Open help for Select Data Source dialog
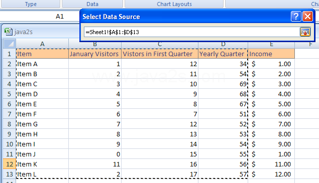This screenshot has height=183, width=319. [x=296, y=17]
